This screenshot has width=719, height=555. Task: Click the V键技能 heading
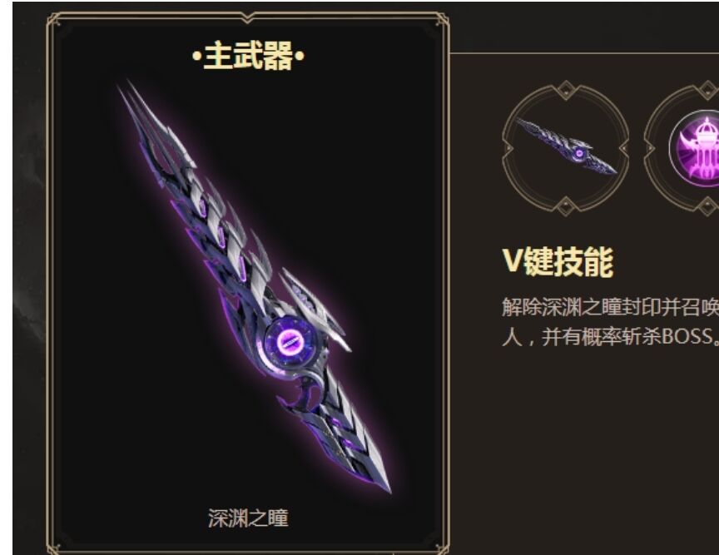pos(558,261)
